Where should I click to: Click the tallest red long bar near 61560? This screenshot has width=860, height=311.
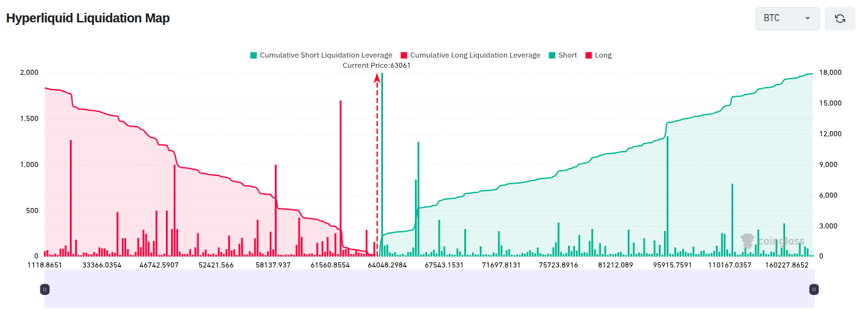click(341, 178)
